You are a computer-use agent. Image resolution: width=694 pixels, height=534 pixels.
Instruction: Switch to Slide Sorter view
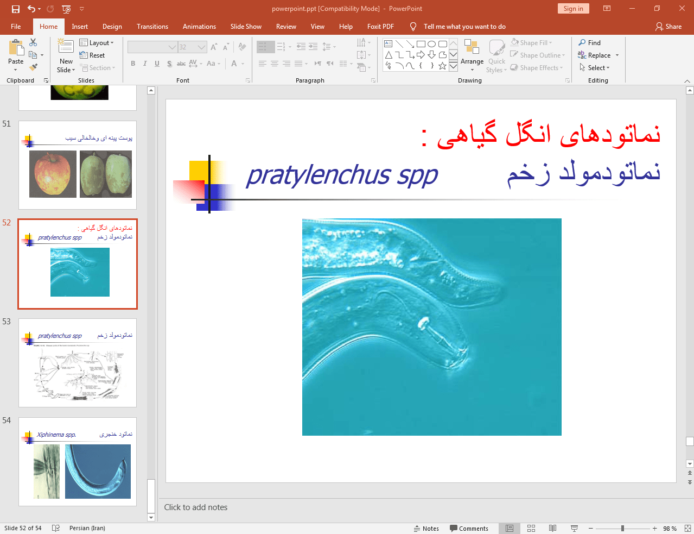pos(531,528)
